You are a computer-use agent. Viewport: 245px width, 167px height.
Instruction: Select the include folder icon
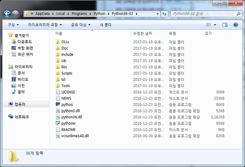(58, 54)
